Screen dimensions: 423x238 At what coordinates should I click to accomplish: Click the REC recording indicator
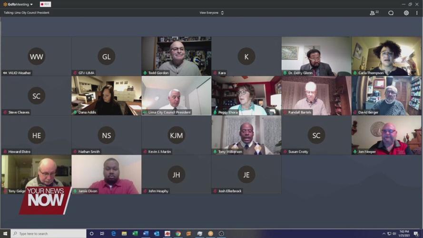point(45,4)
